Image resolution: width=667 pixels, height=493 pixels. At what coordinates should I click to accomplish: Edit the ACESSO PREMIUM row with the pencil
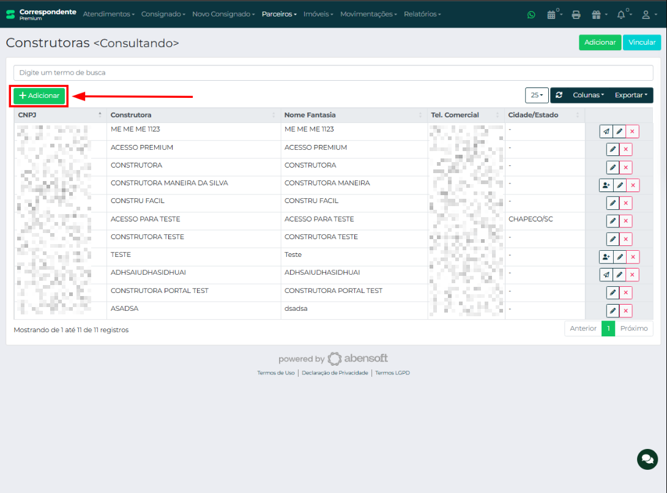[613, 150]
